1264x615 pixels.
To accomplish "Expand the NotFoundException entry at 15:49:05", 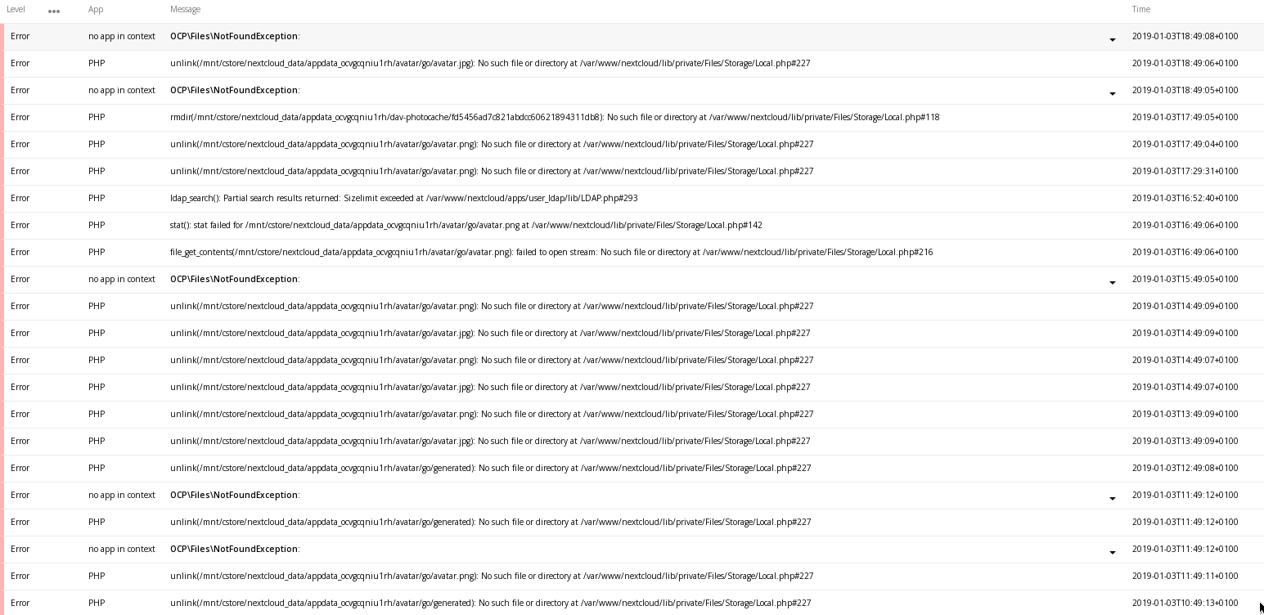I will click(x=1112, y=282).
